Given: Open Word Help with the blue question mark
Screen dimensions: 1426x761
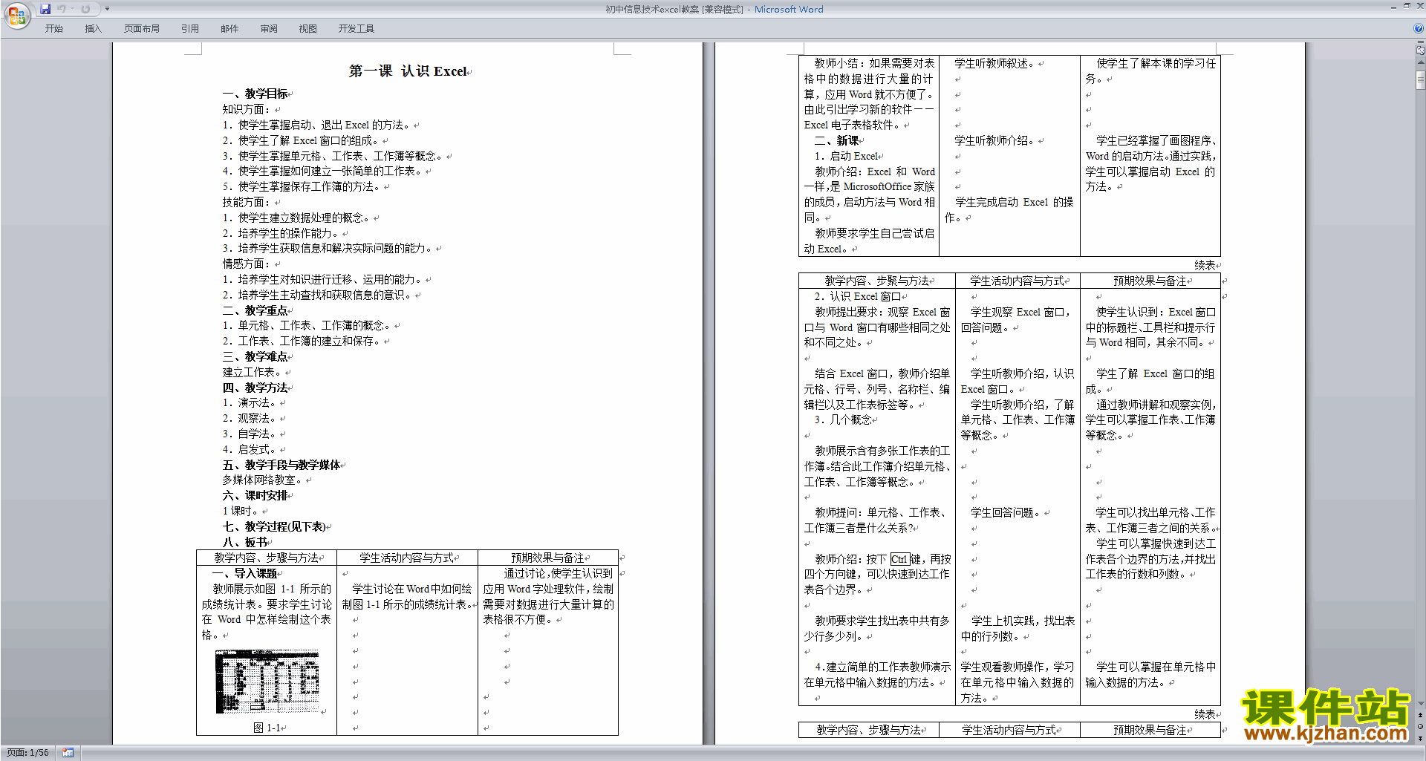Looking at the screenshot, I should (x=1418, y=29).
